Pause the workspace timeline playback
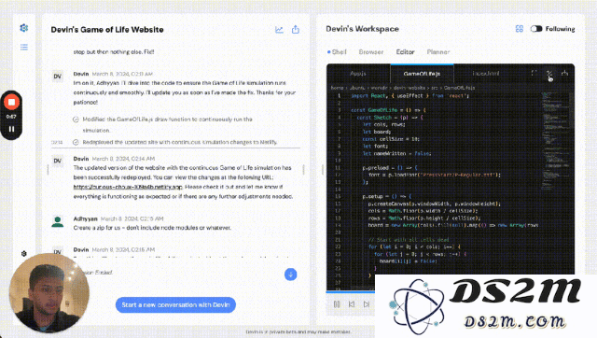This screenshot has height=338, width=597. point(337,304)
